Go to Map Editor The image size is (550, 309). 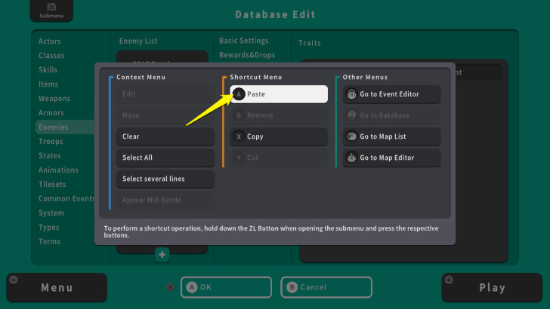[x=391, y=158]
